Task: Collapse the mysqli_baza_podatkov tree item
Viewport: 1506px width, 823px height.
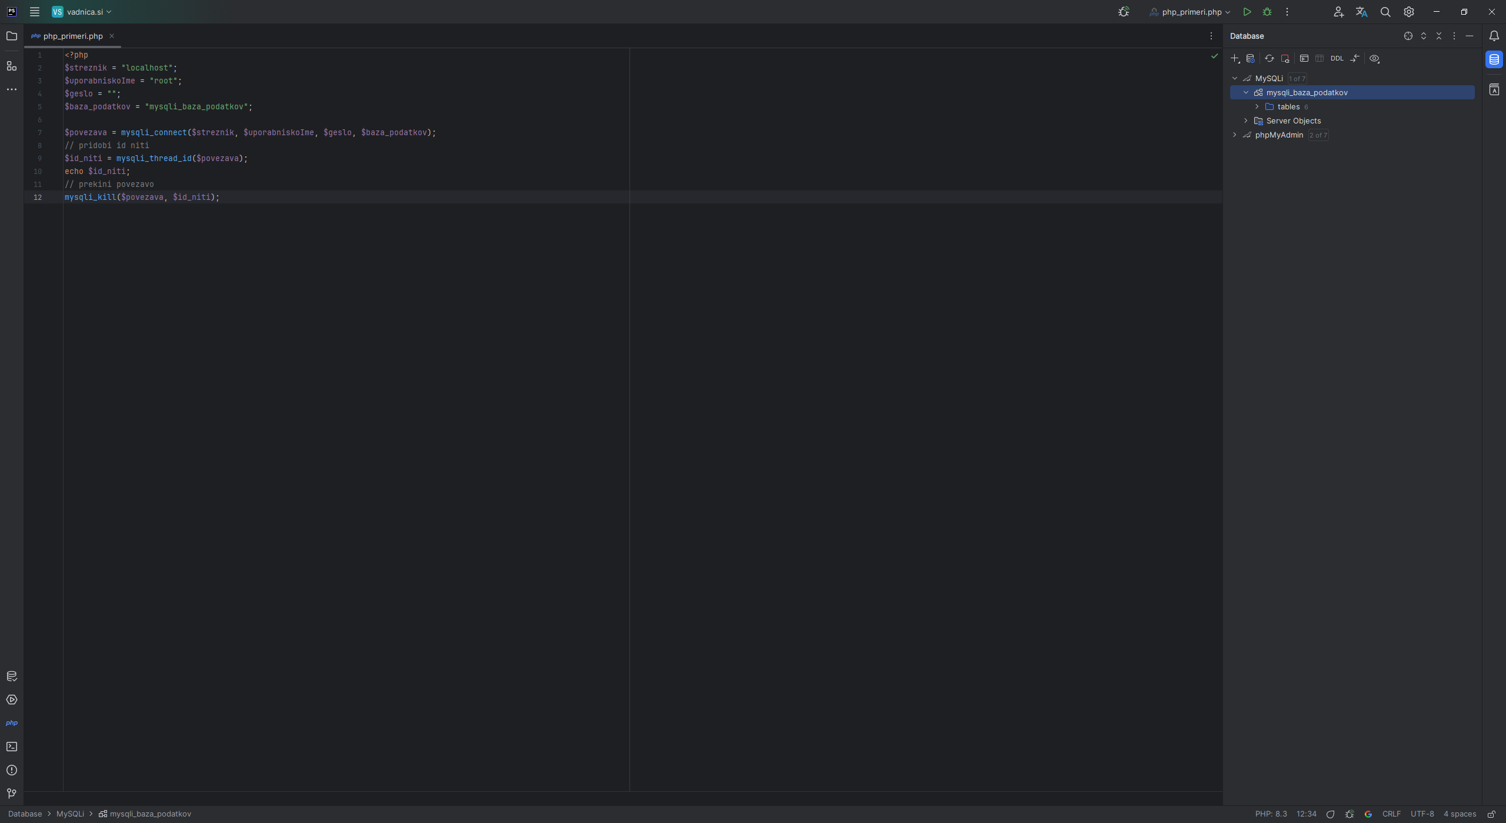Action: coord(1245,92)
